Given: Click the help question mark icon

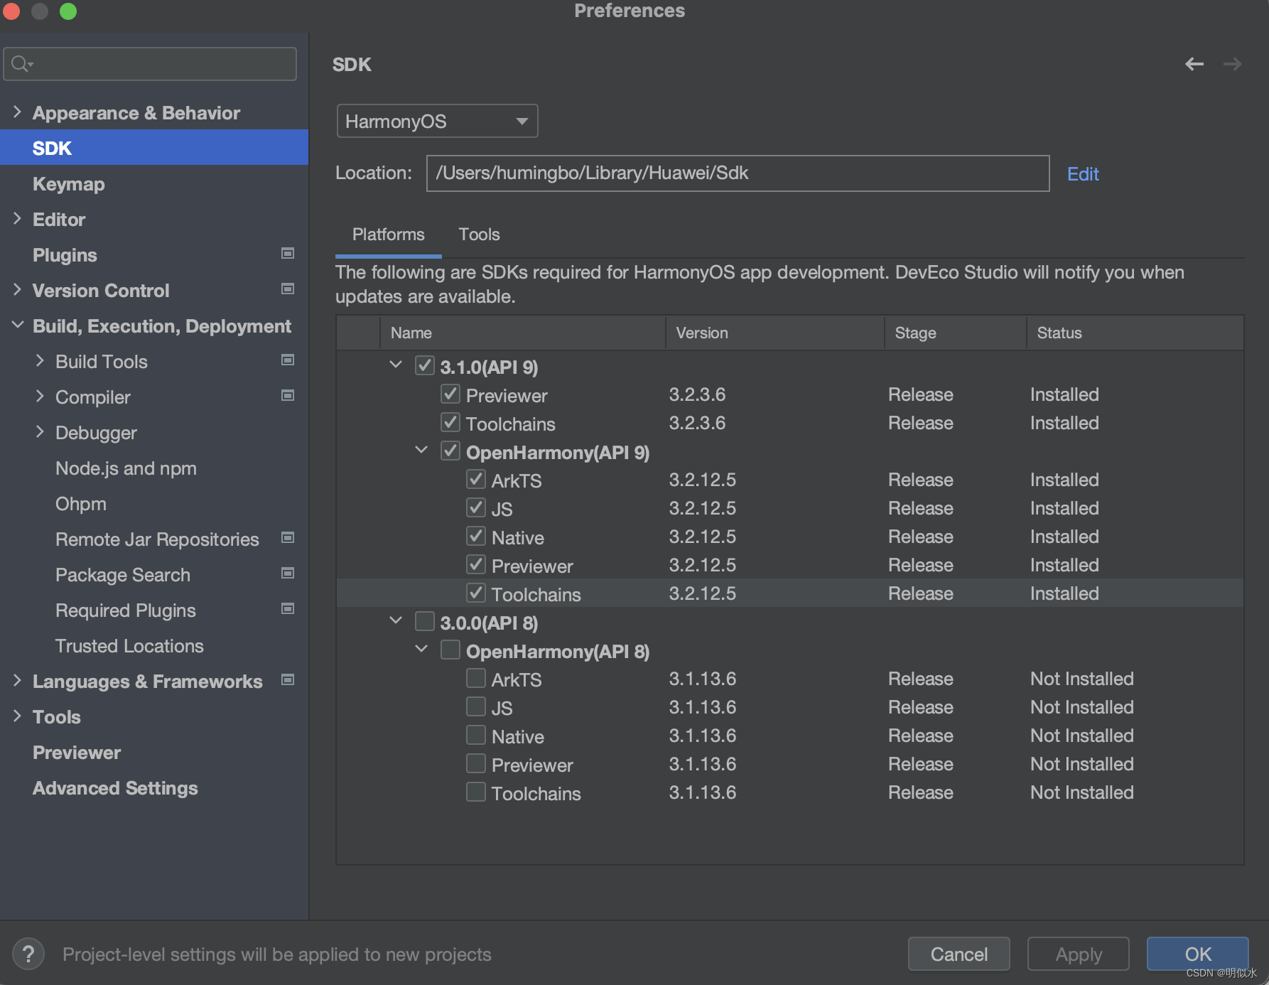Looking at the screenshot, I should [28, 954].
